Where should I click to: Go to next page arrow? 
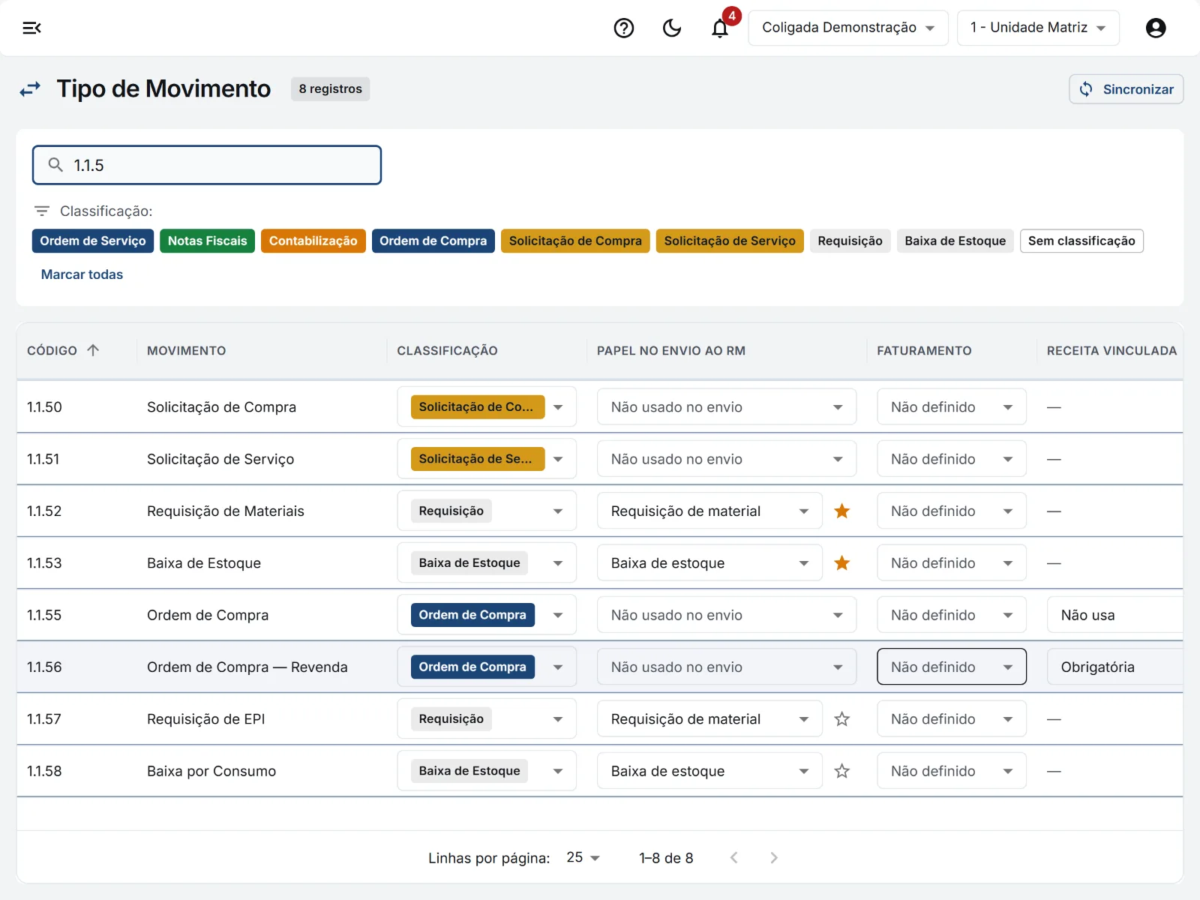(x=774, y=857)
